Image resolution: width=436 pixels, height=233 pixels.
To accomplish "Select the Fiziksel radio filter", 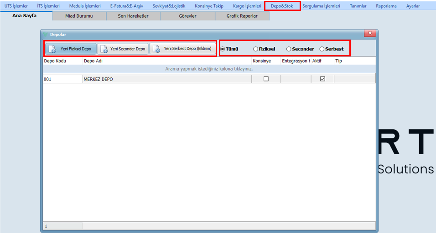I will pyautogui.click(x=255, y=49).
